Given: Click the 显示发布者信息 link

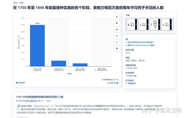Looking at the screenshot, I should 146,42.
